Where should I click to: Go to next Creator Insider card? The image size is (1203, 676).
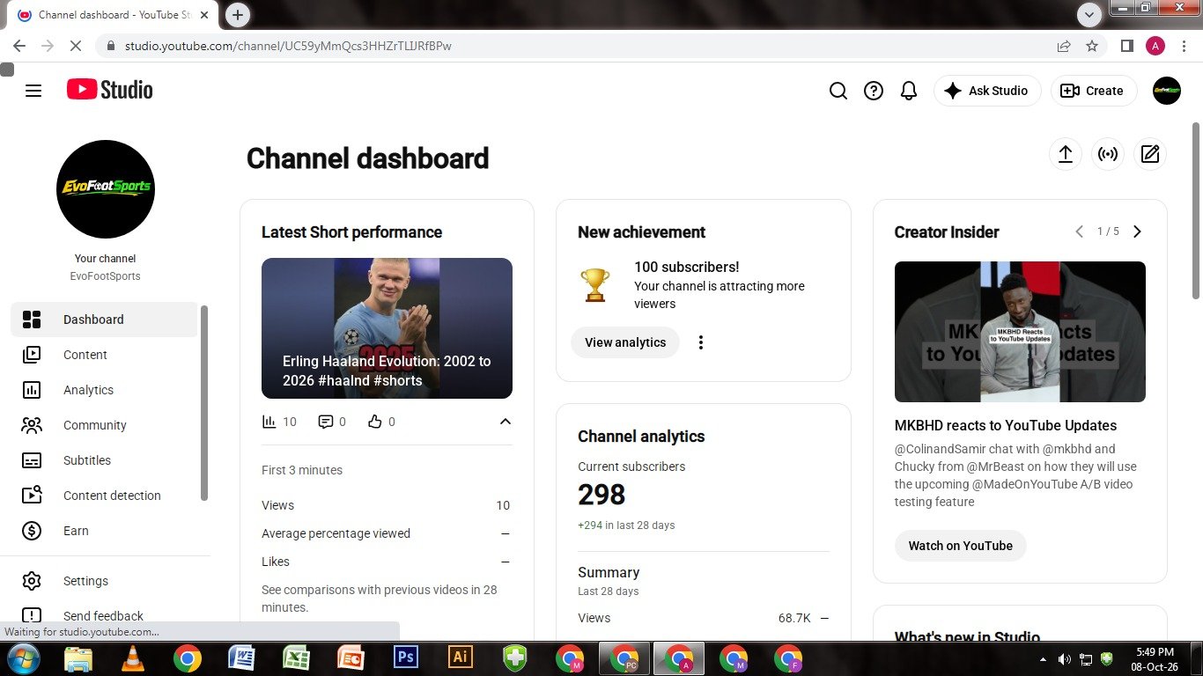tap(1137, 231)
